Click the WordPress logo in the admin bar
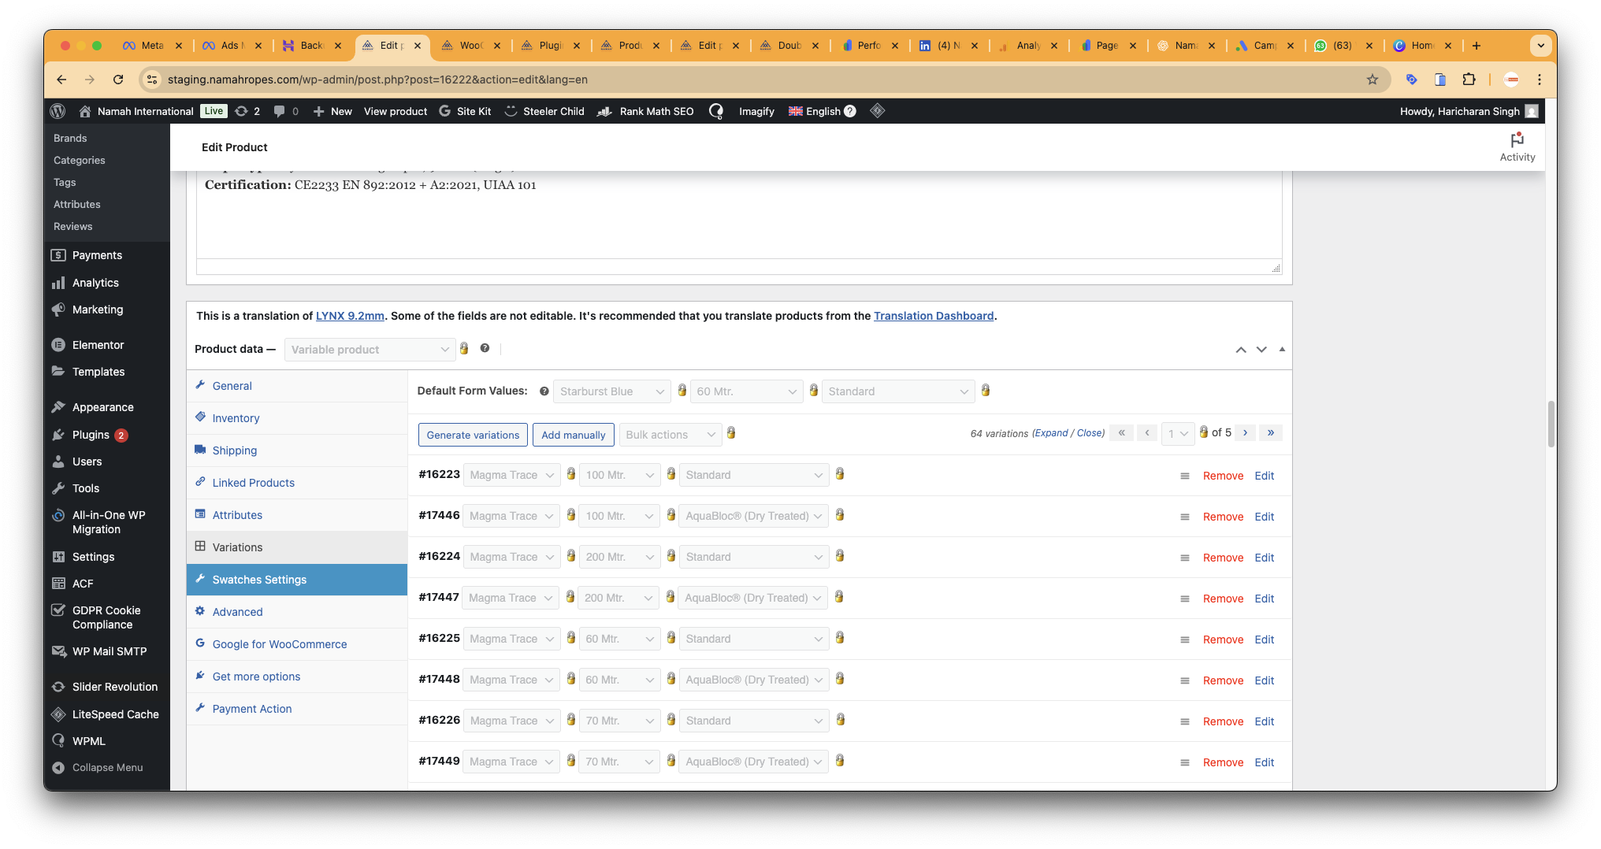Image resolution: width=1601 pixels, height=849 pixels. click(x=58, y=111)
